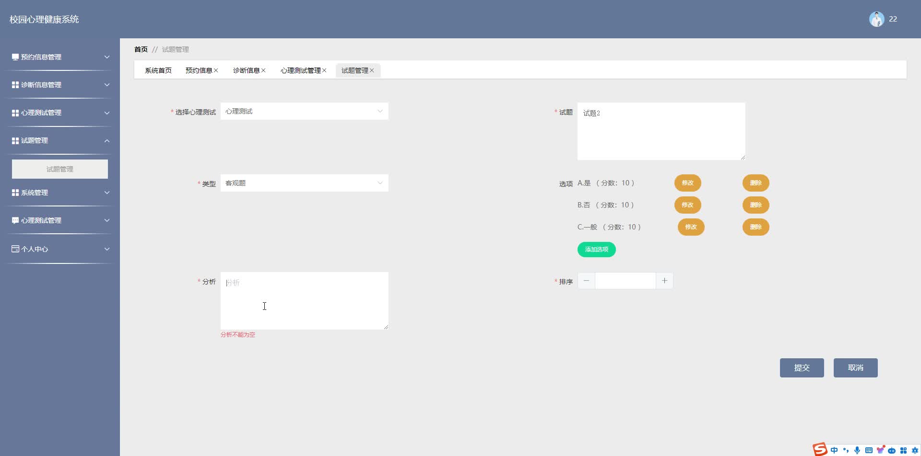Open the Sogou soft keyboard icon
This screenshot has height=456, width=921.
point(869,450)
